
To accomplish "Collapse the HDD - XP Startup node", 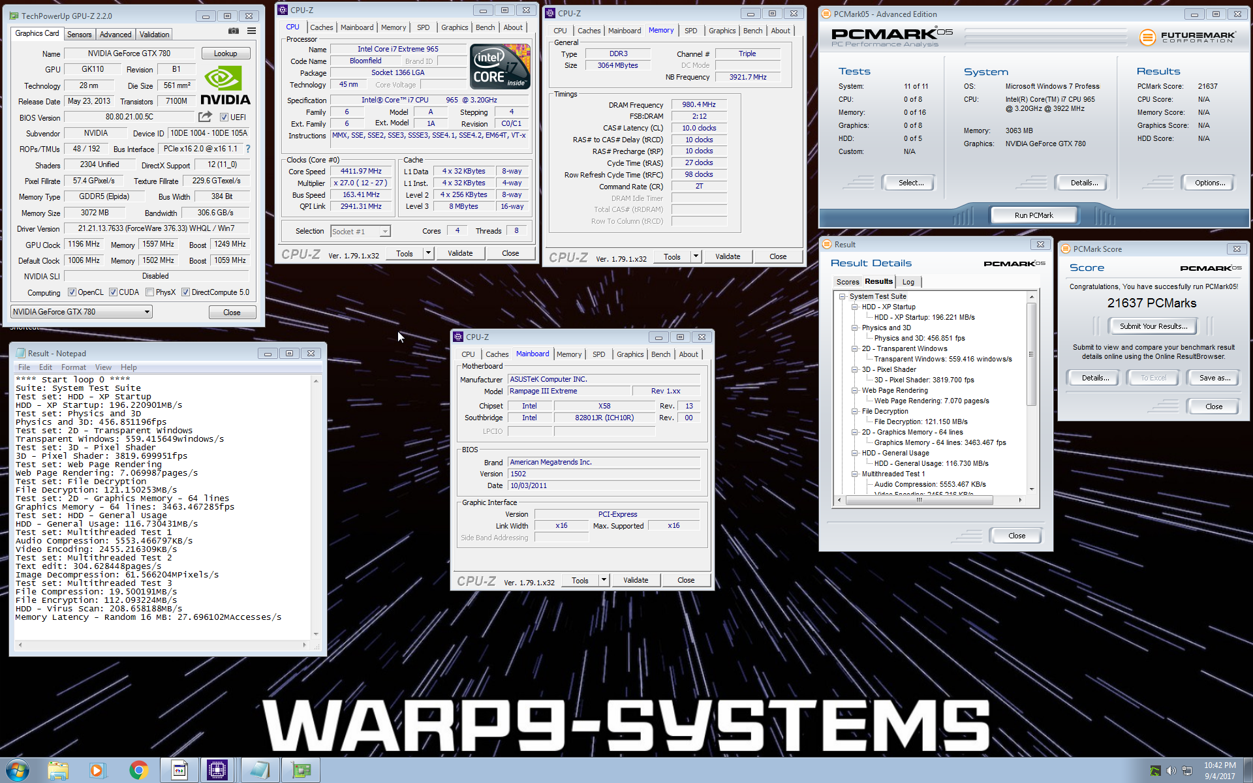I will pos(854,307).
